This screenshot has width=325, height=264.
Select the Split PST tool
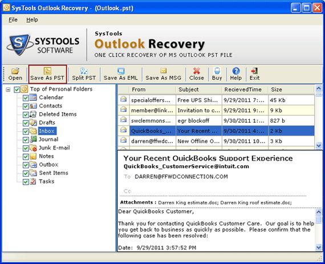[84, 71]
